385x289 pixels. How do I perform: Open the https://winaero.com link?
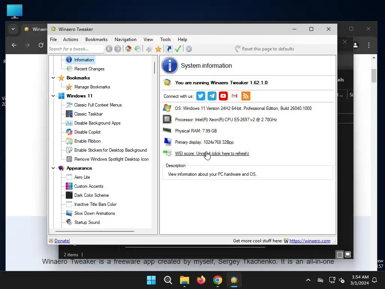click(310, 241)
